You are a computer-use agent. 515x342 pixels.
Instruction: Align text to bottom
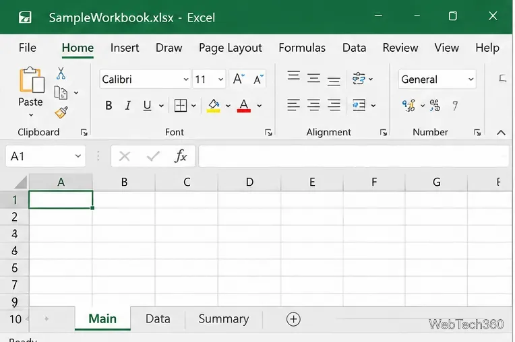click(334, 81)
